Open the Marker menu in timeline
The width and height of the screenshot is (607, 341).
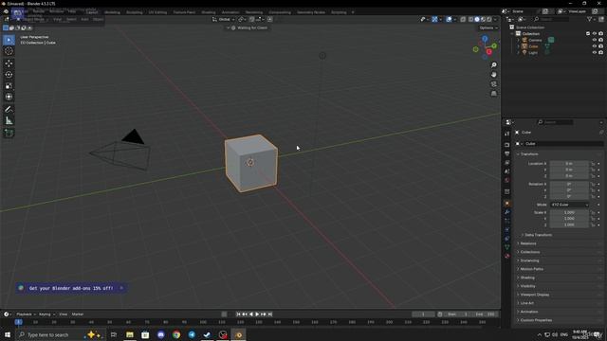tap(78, 314)
